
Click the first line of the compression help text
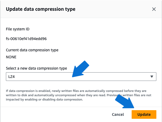[x=78, y=91]
